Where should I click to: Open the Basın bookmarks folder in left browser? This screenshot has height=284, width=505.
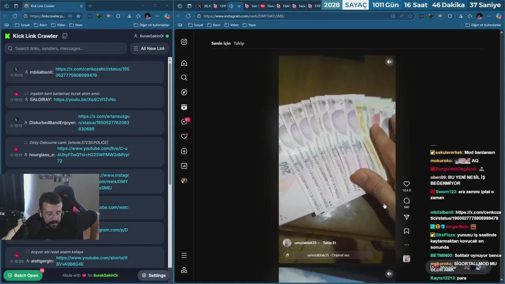click(41, 25)
